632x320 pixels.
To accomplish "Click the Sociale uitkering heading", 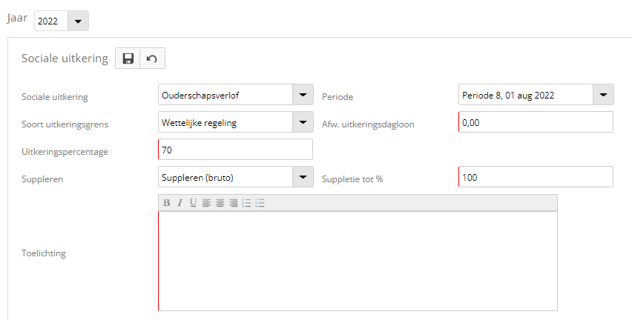I will 65,59.
